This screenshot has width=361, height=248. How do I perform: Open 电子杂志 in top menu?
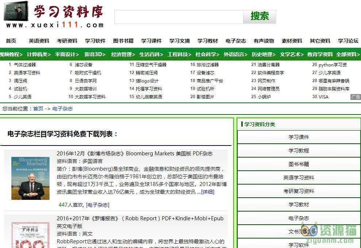click(235, 41)
